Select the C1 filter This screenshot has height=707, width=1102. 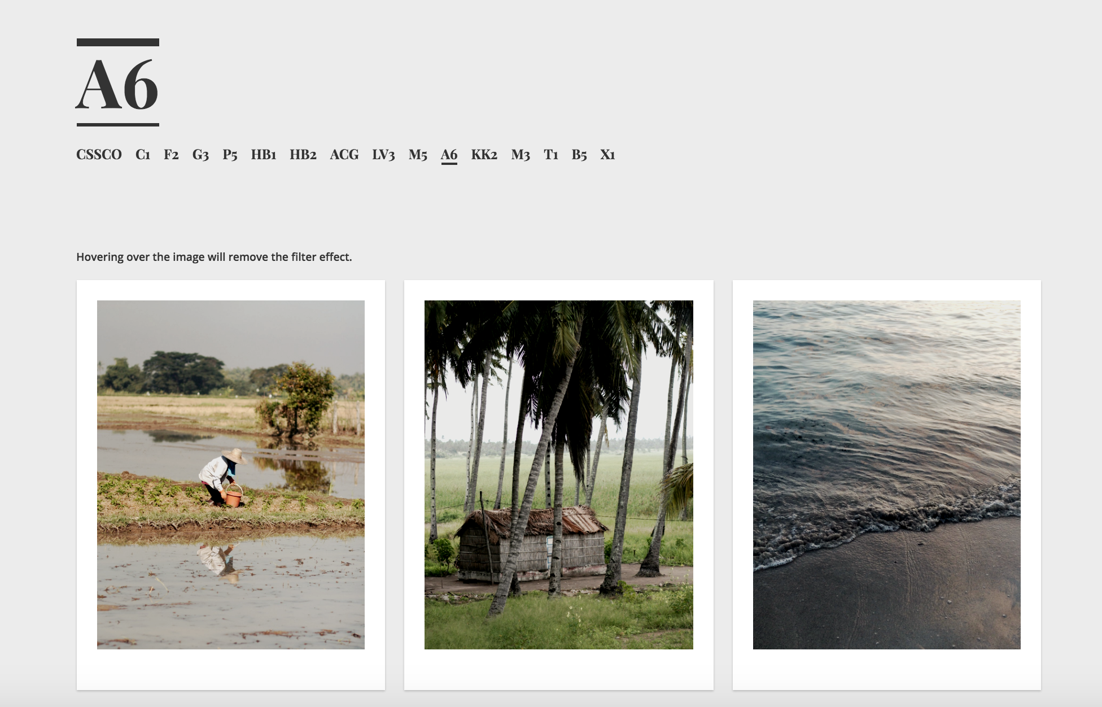143,155
